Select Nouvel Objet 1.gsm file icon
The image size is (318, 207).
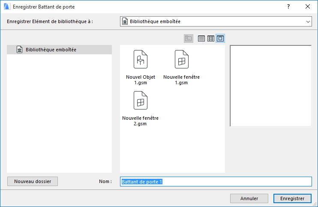(141, 59)
